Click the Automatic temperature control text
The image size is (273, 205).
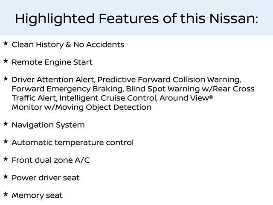tap(73, 143)
